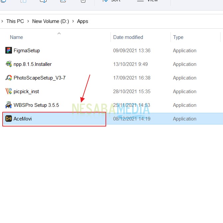Select the FigmaSetup file name
223x223 pixels.
click(27, 51)
